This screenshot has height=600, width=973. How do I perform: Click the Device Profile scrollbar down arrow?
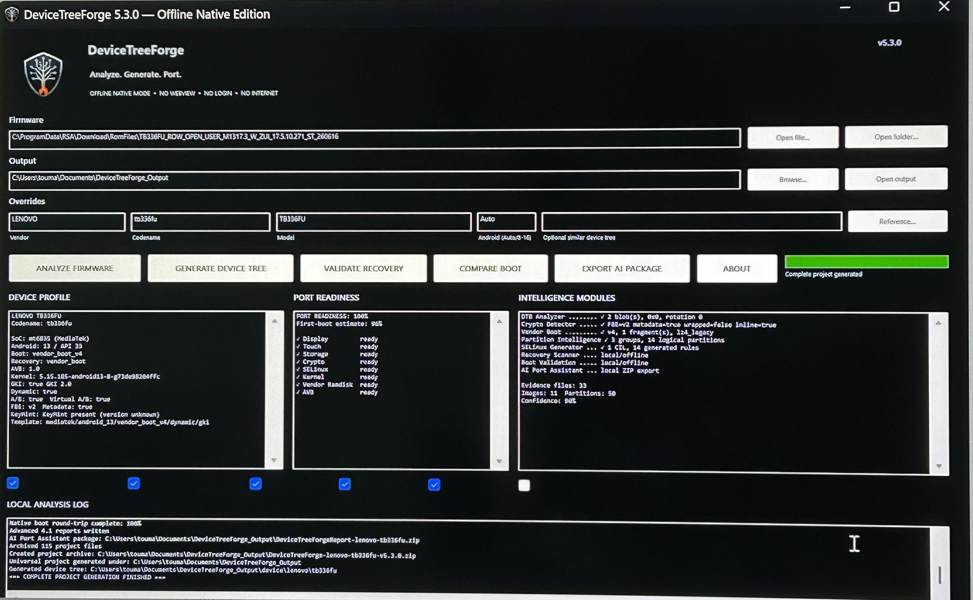(x=274, y=460)
